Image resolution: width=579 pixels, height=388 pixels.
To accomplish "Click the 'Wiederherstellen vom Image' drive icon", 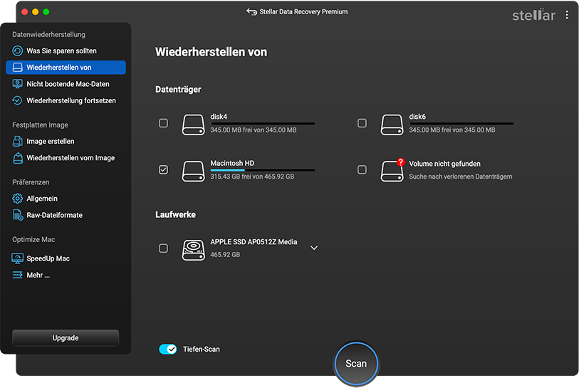I will [18, 158].
